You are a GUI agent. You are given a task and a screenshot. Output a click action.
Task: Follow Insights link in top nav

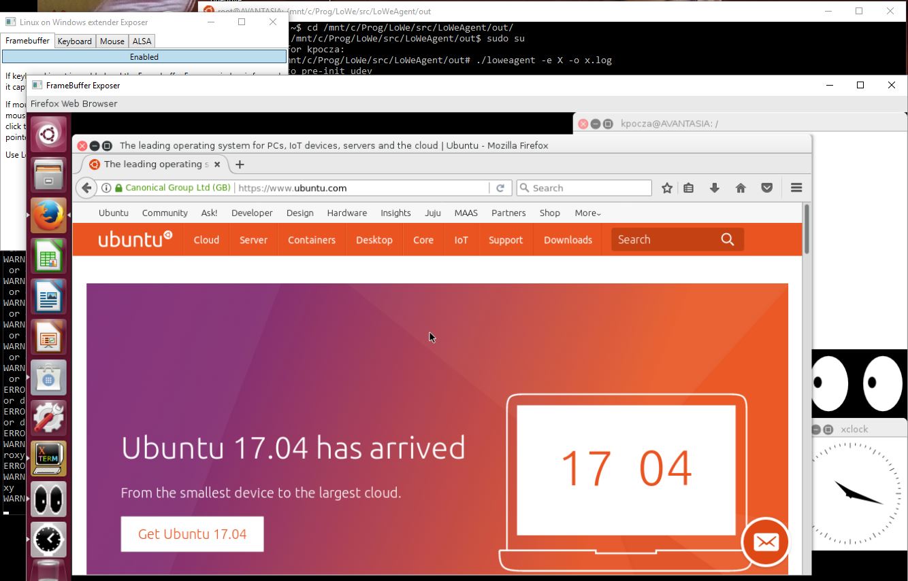395,213
